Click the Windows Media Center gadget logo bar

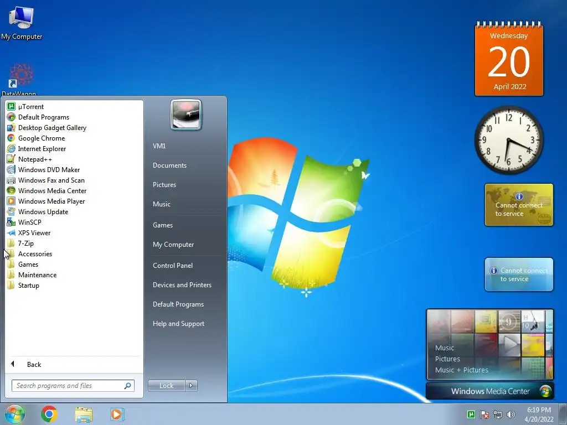(490, 391)
